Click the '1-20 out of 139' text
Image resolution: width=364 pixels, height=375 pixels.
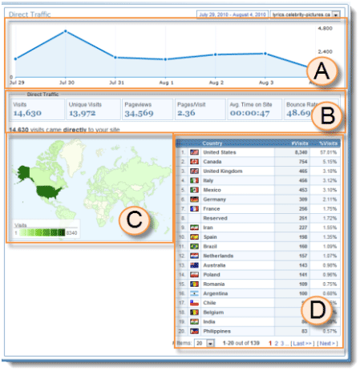[x=241, y=343]
